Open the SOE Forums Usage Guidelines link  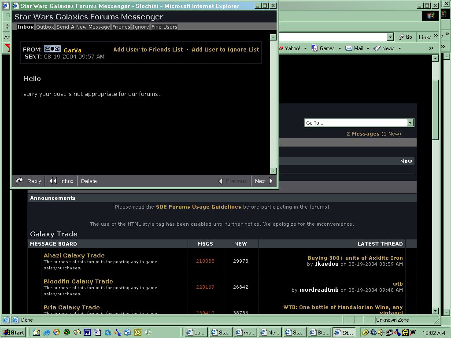pos(199,207)
